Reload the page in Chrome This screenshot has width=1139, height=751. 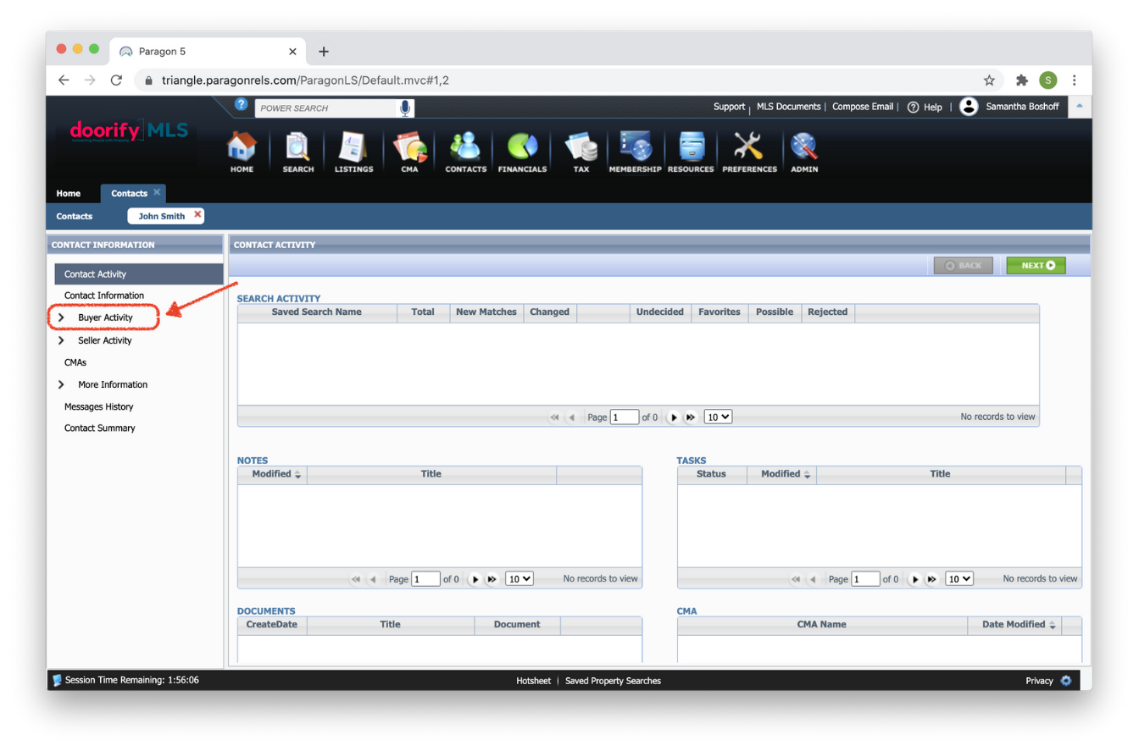coord(117,80)
